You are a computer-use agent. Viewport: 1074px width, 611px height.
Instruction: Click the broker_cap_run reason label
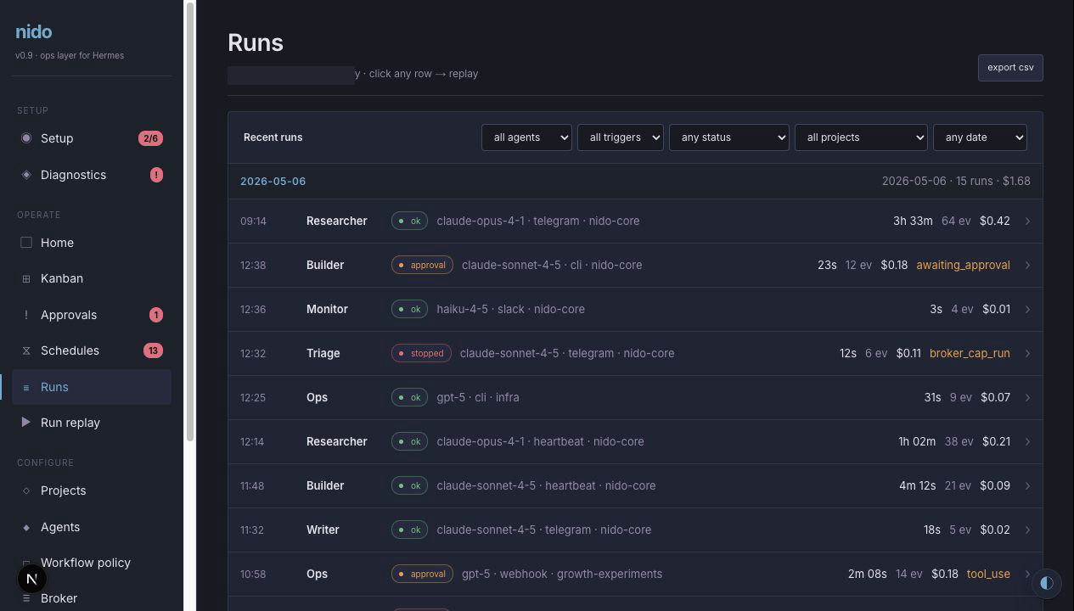(x=970, y=353)
